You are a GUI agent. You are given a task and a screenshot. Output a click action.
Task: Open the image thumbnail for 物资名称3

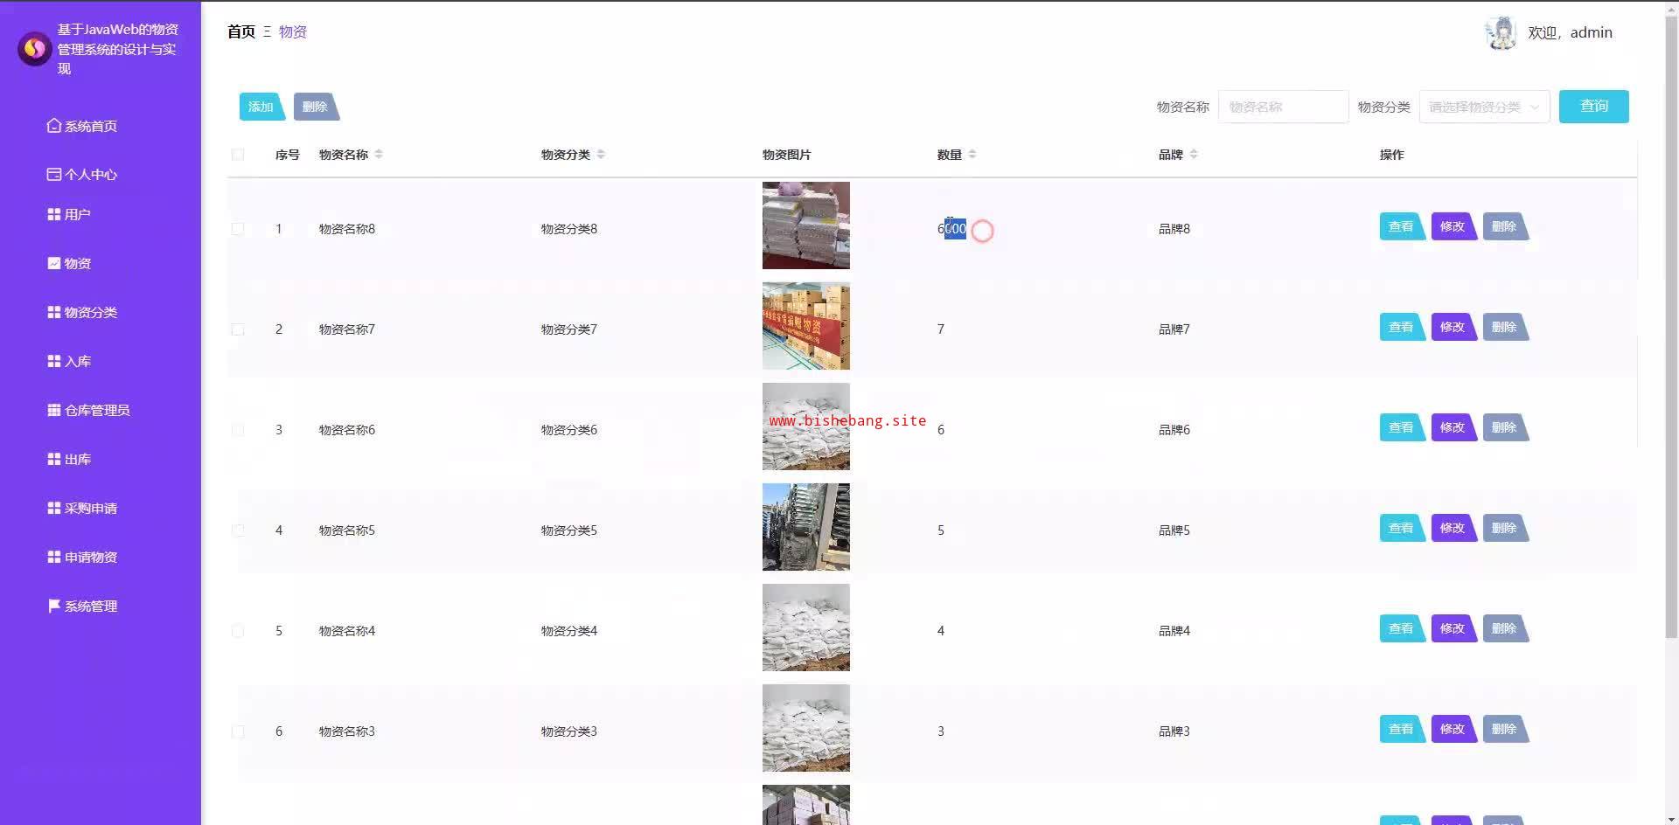click(x=806, y=728)
